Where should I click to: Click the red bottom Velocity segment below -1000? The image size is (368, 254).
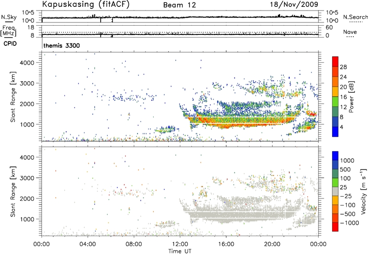point(335,227)
